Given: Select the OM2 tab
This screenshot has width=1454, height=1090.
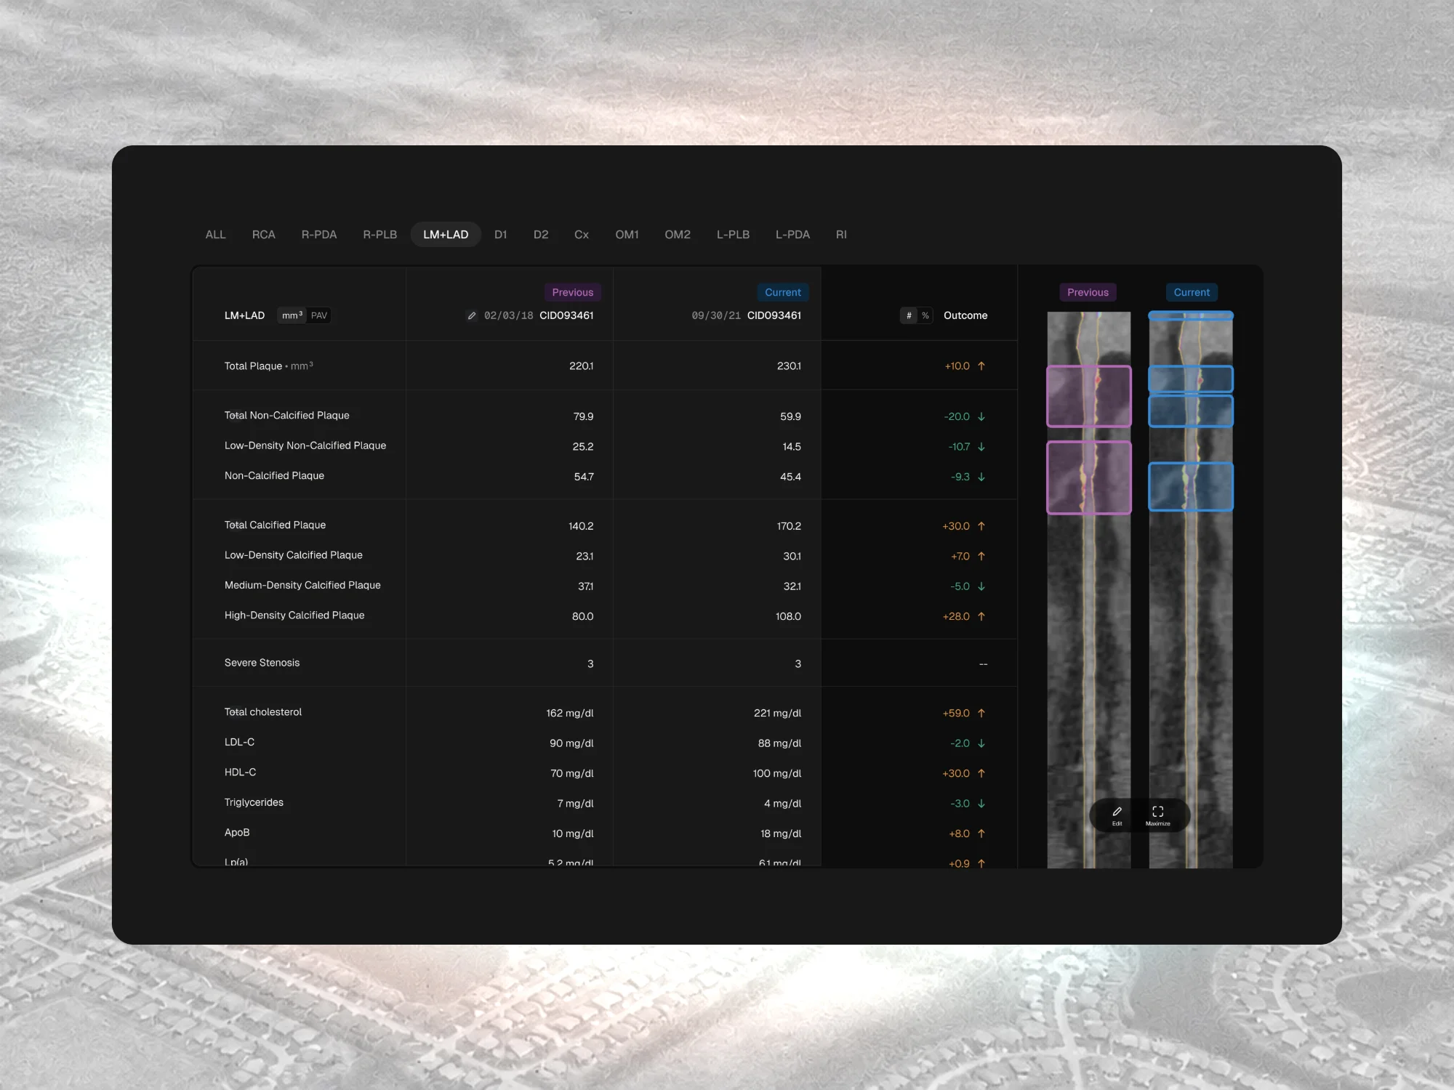Looking at the screenshot, I should 678,235.
